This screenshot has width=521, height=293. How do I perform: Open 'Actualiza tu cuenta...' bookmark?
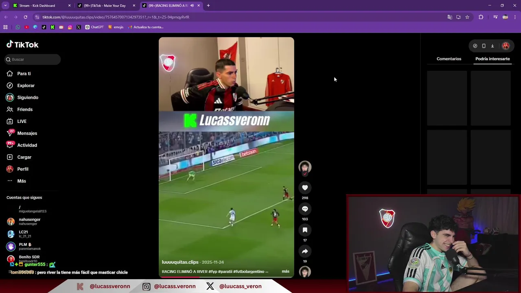[x=146, y=27]
